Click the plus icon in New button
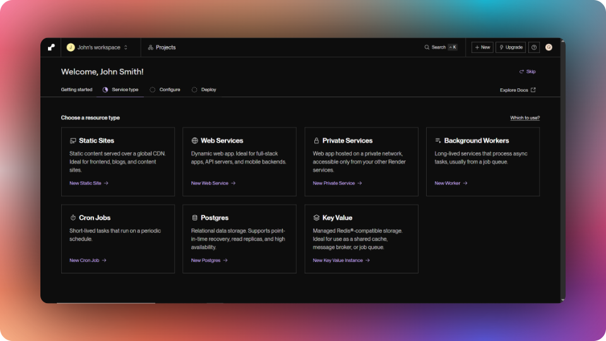The image size is (606, 341). click(477, 47)
